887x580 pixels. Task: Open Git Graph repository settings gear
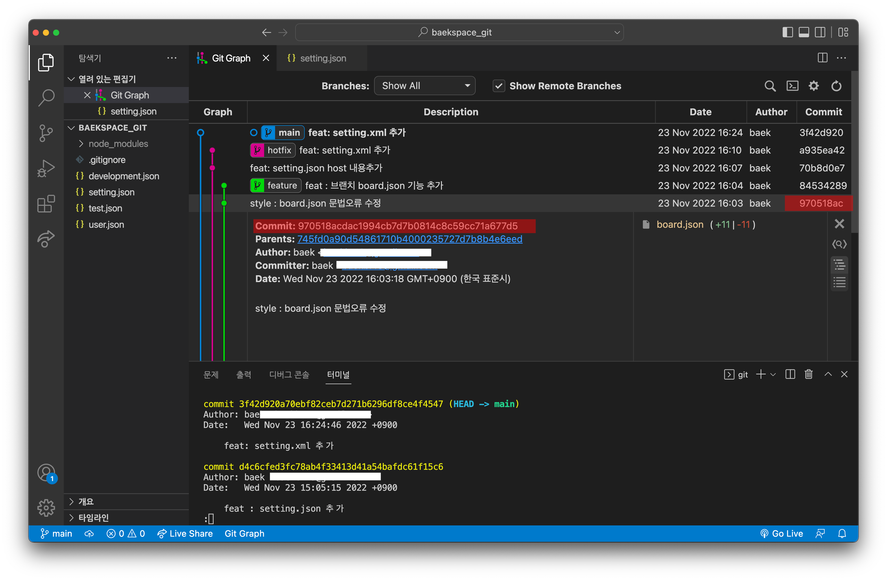click(x=814, y=86)
